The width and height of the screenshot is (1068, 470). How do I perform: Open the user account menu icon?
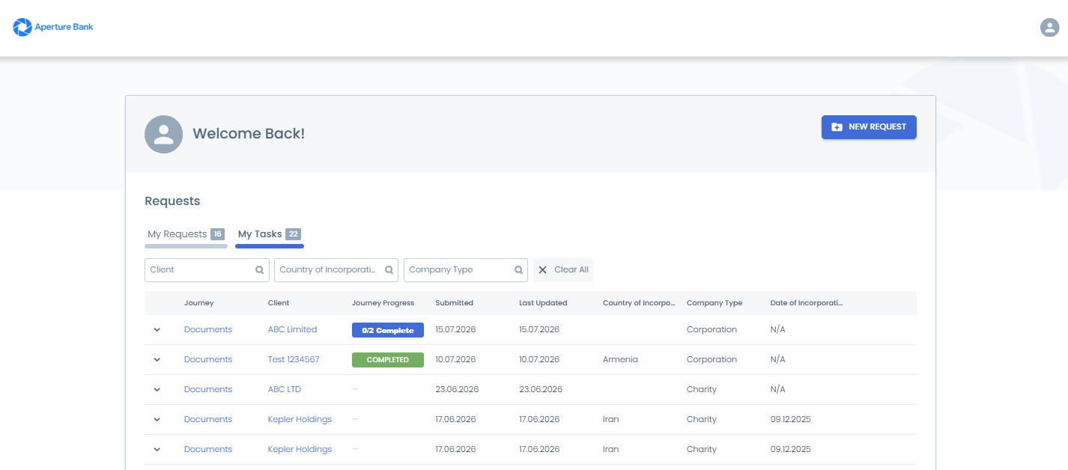point(1049,28)
